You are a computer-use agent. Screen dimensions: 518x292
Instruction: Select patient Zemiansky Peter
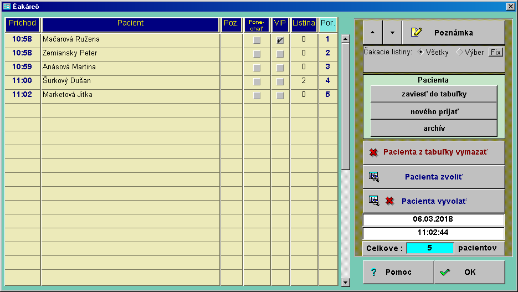(131, 53)
